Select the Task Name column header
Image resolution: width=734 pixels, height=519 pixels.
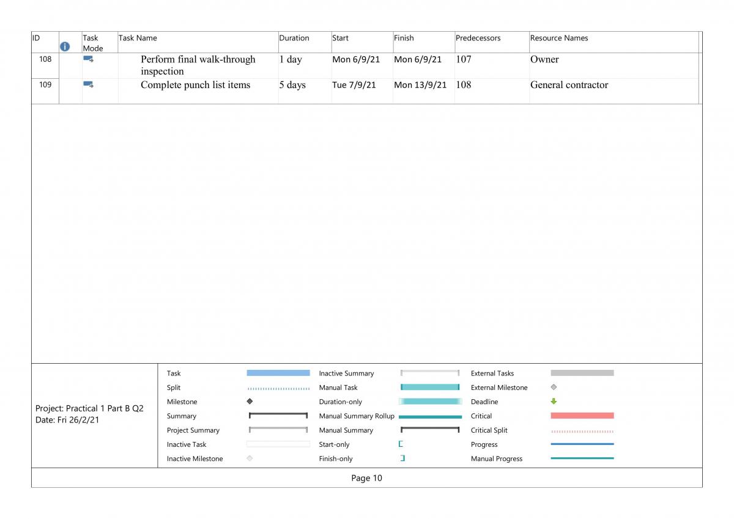(x=198, y=42)
